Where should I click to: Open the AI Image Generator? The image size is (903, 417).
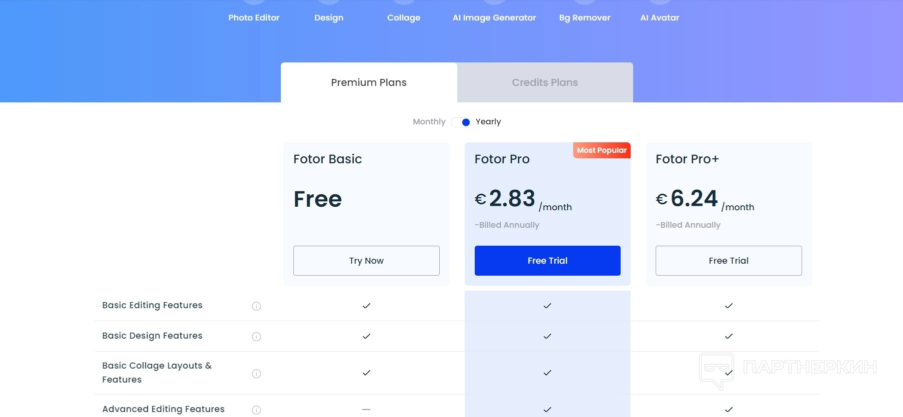pos(494,17)
